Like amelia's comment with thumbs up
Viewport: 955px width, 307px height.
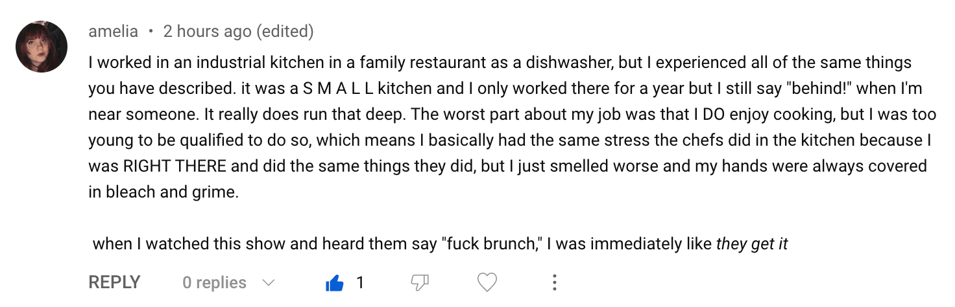point(334,283)
